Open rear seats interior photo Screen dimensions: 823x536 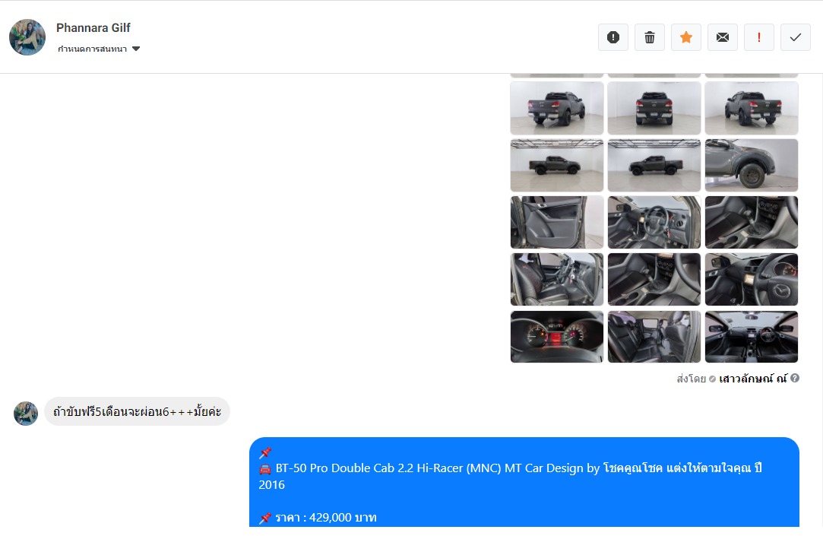[654, 337]
